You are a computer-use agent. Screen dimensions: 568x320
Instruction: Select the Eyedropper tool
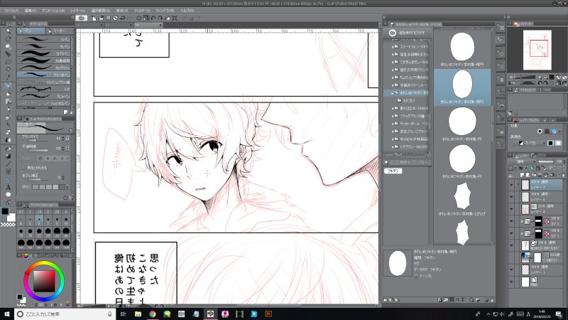click(x=8, y=78)
